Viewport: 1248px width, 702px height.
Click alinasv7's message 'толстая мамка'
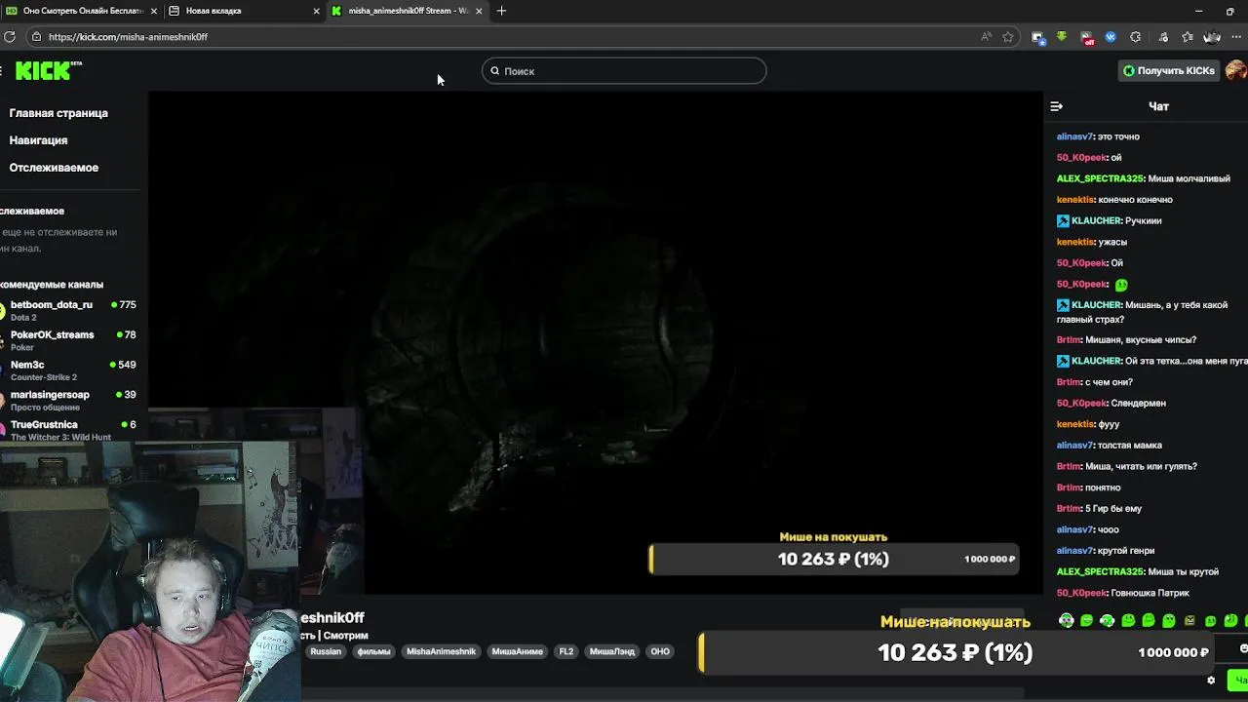click(x=1129, y=446)
